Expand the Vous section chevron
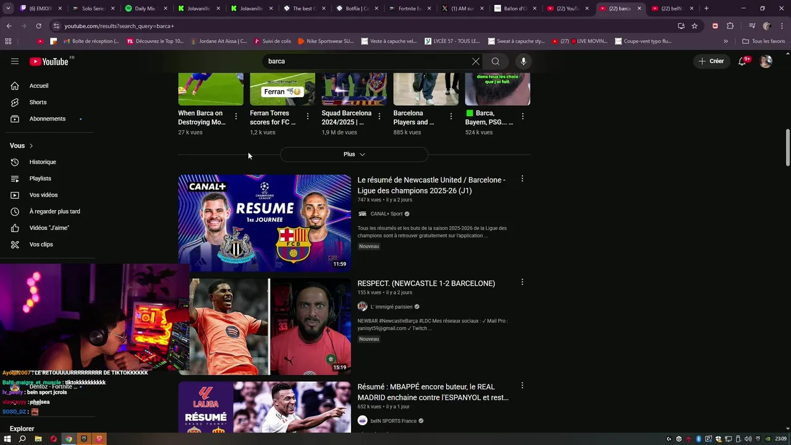Viewport: 791px width, 445px height. click(31, 146)
